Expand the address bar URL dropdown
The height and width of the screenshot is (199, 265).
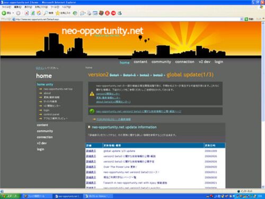[x=242, y=19]
